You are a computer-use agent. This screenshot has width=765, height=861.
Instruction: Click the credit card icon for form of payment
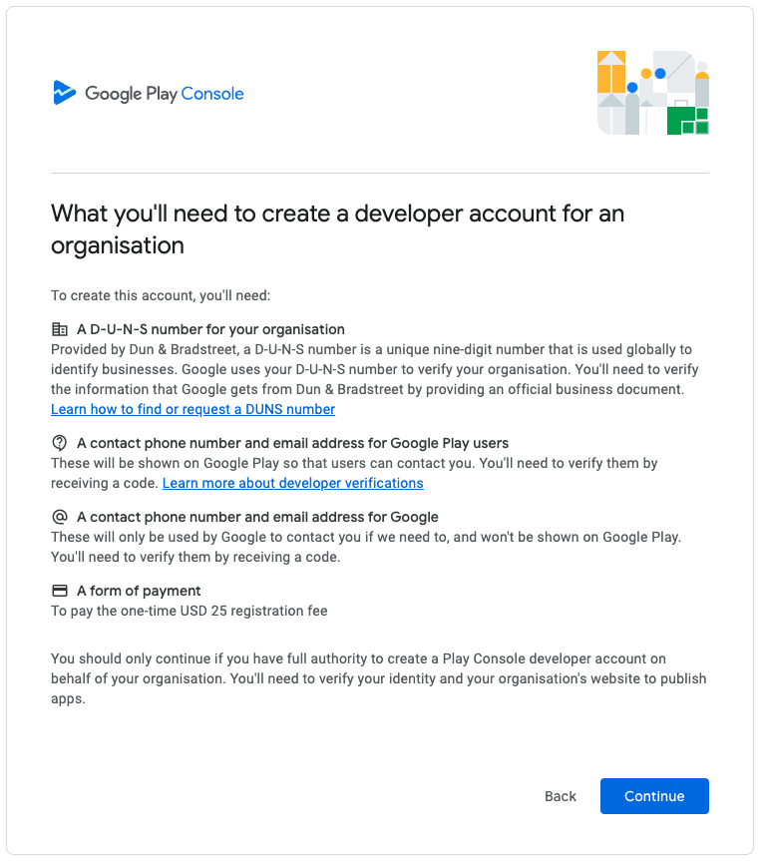[59, 591]
